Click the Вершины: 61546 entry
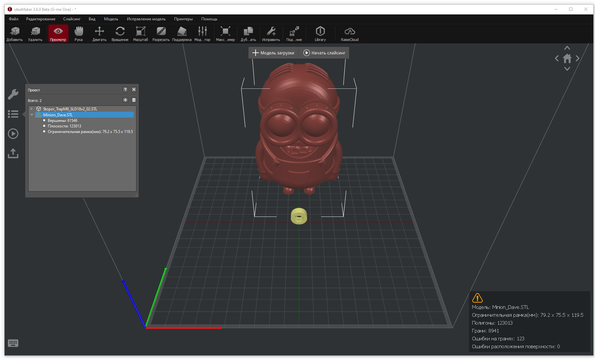Viewport: 595px width, 360px height. point(63,121)
